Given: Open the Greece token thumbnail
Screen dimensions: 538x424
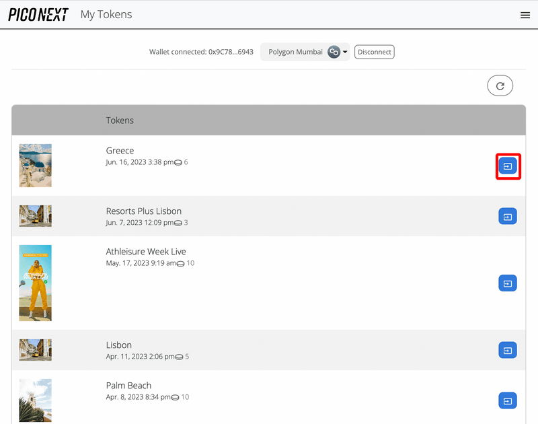Looking at the screenshot, I should (35, 166).
